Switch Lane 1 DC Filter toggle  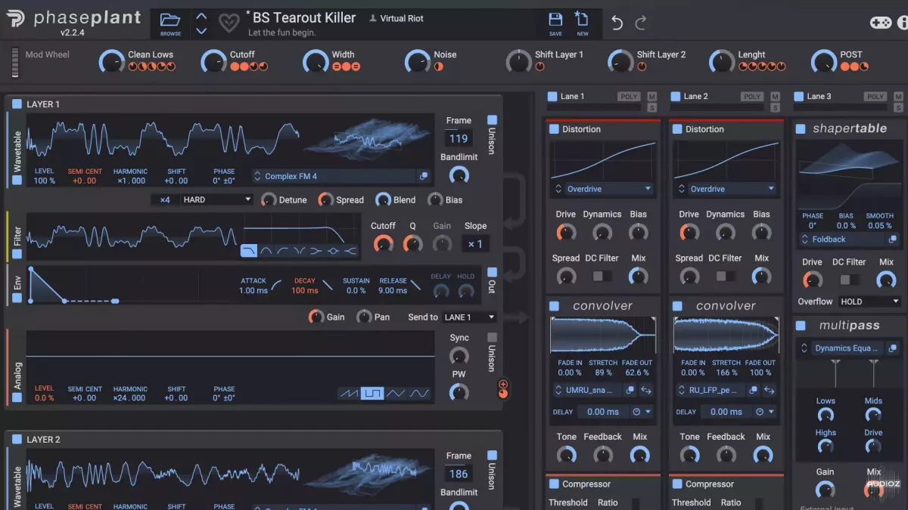(x=602, y=277)
